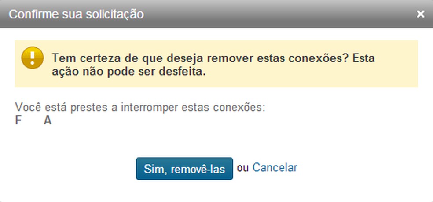
Task: Click the connection name A
Action: 48,121
